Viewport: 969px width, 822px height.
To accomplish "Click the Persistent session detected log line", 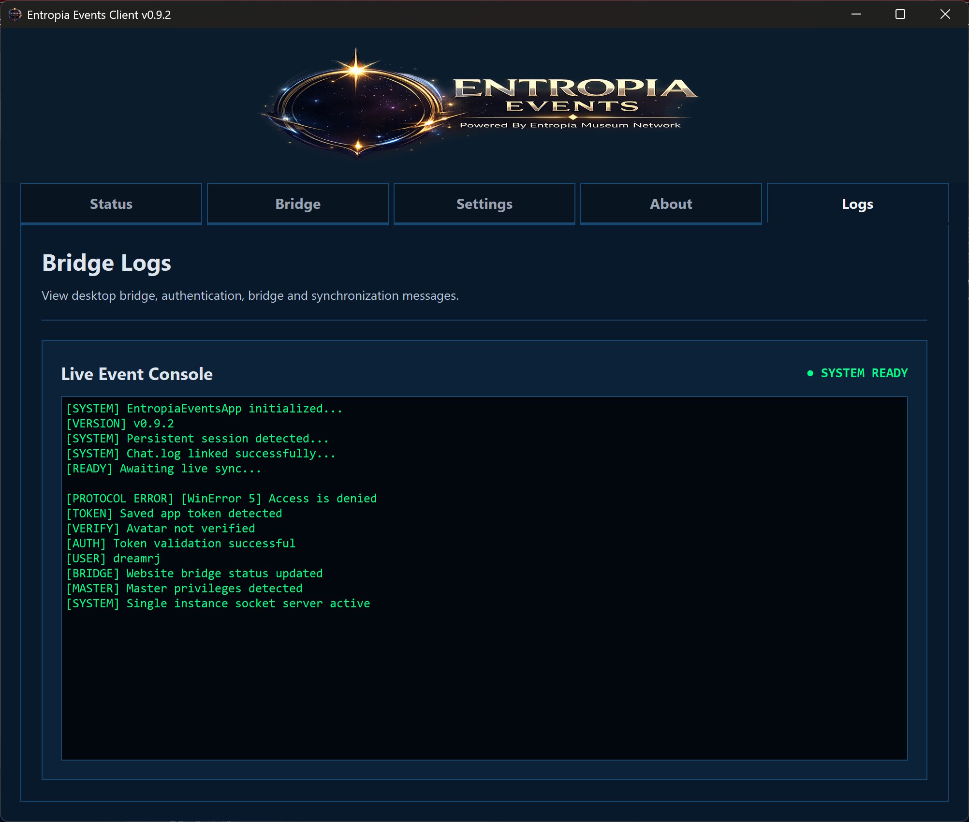I will 197,439.
